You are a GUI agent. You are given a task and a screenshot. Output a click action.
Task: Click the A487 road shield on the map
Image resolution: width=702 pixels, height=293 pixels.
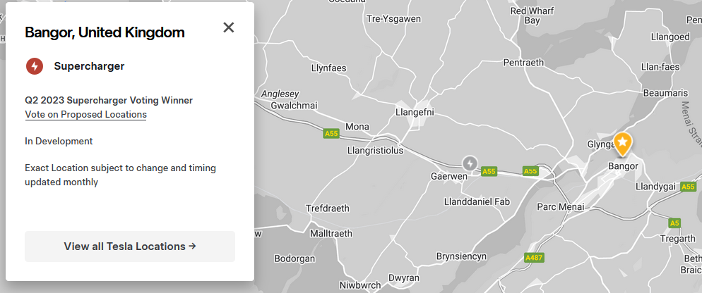pyautogui.click(x=533, y=258)
